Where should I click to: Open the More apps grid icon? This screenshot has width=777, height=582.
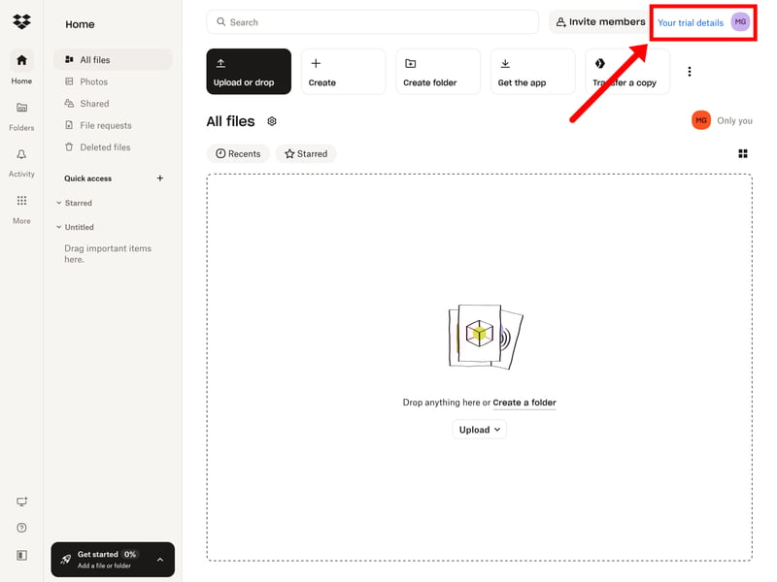pos(21,201)
